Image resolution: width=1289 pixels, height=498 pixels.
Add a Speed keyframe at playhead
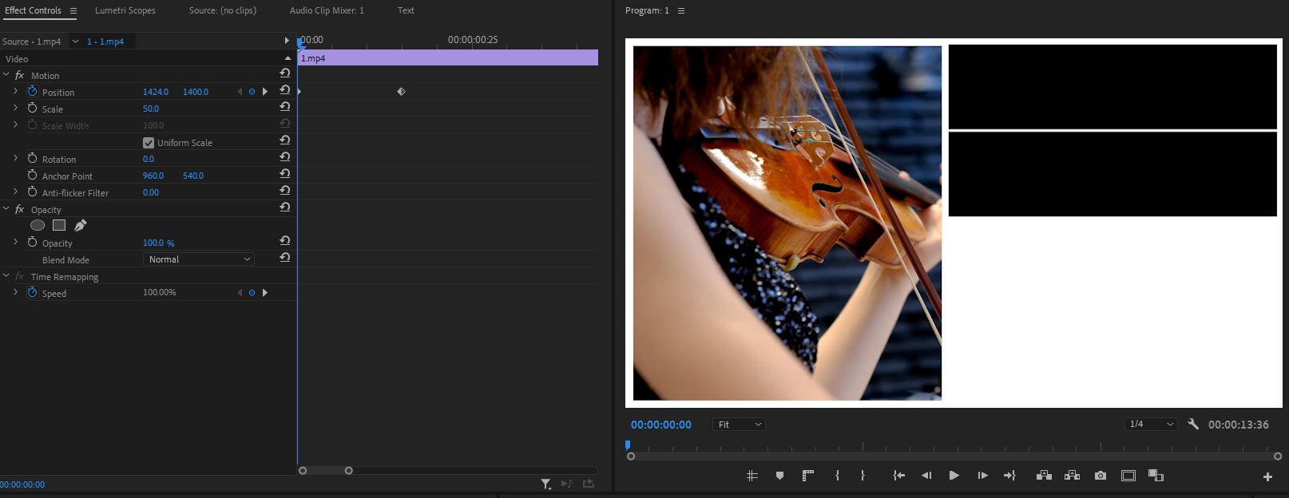(252, 293)
